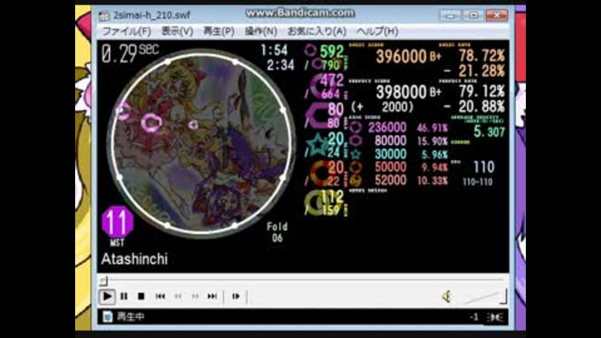The width and height of the screenshot is (601, 338).
Task: Click the Fold 06 label
Action: coord(277,232)
